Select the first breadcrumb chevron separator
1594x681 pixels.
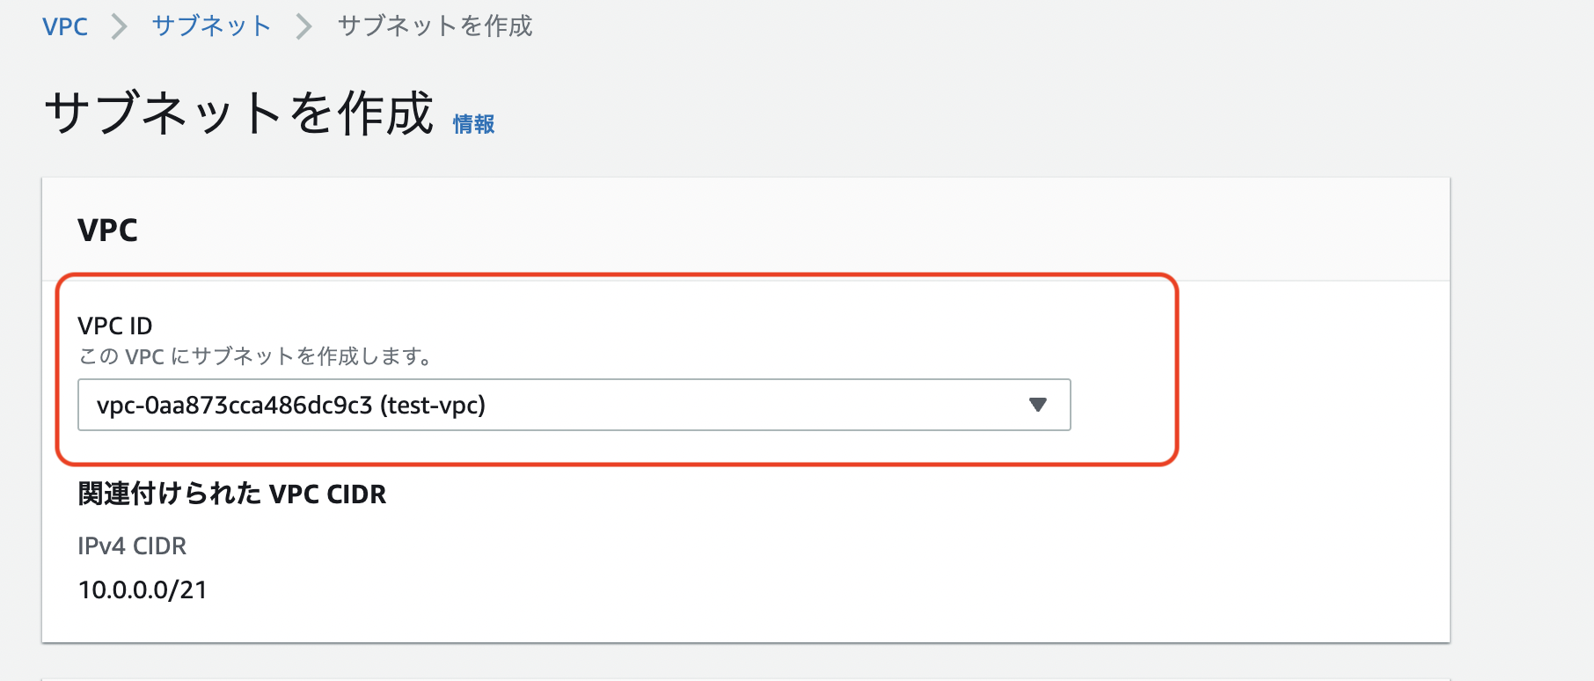(x=119, y=26)
